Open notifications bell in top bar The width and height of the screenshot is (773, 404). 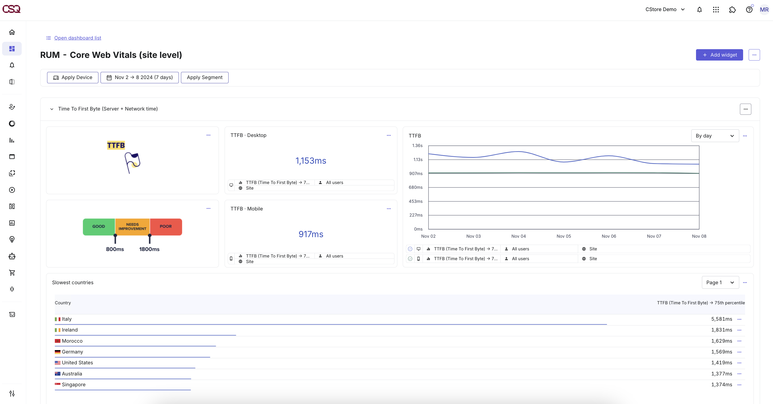tap(699, 10)
